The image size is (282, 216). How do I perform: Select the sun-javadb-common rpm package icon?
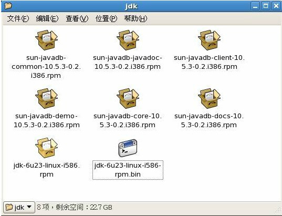click(x=46, y=40)
